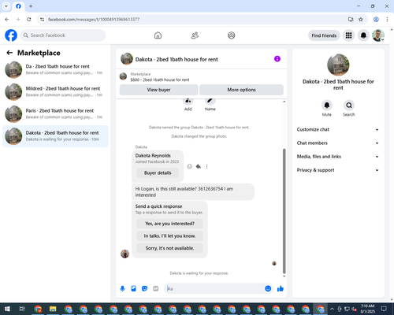Show hidden system tray icons
Image resolution: width=394 pixels, height=315 pixels.
[332, 309]
